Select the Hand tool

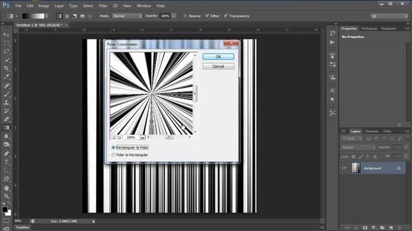point(6,188)
